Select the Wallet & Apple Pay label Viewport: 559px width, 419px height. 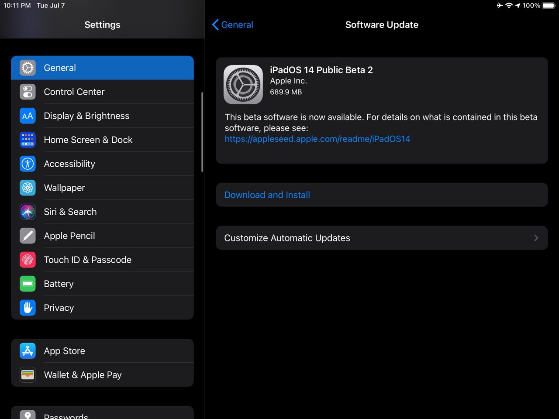click(x=83, y=375)
